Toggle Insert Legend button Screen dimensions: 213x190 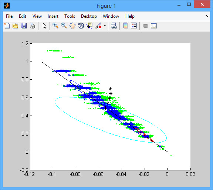coord(133,26)
